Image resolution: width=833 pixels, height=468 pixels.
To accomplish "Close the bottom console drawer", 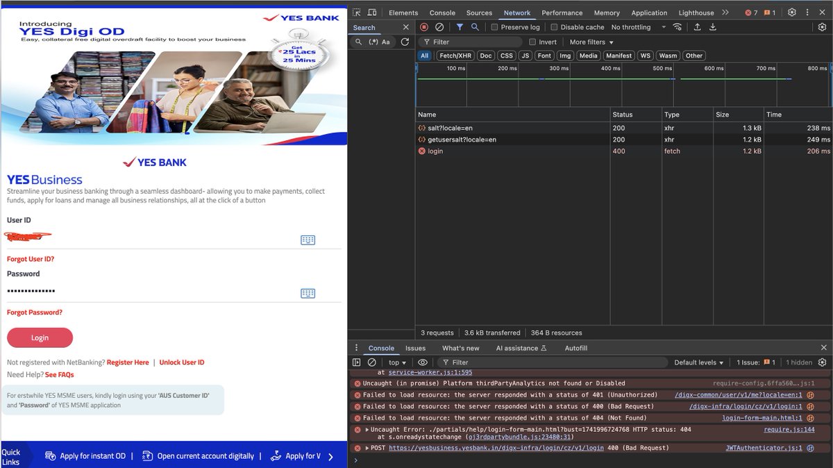I will click(823, 348).
